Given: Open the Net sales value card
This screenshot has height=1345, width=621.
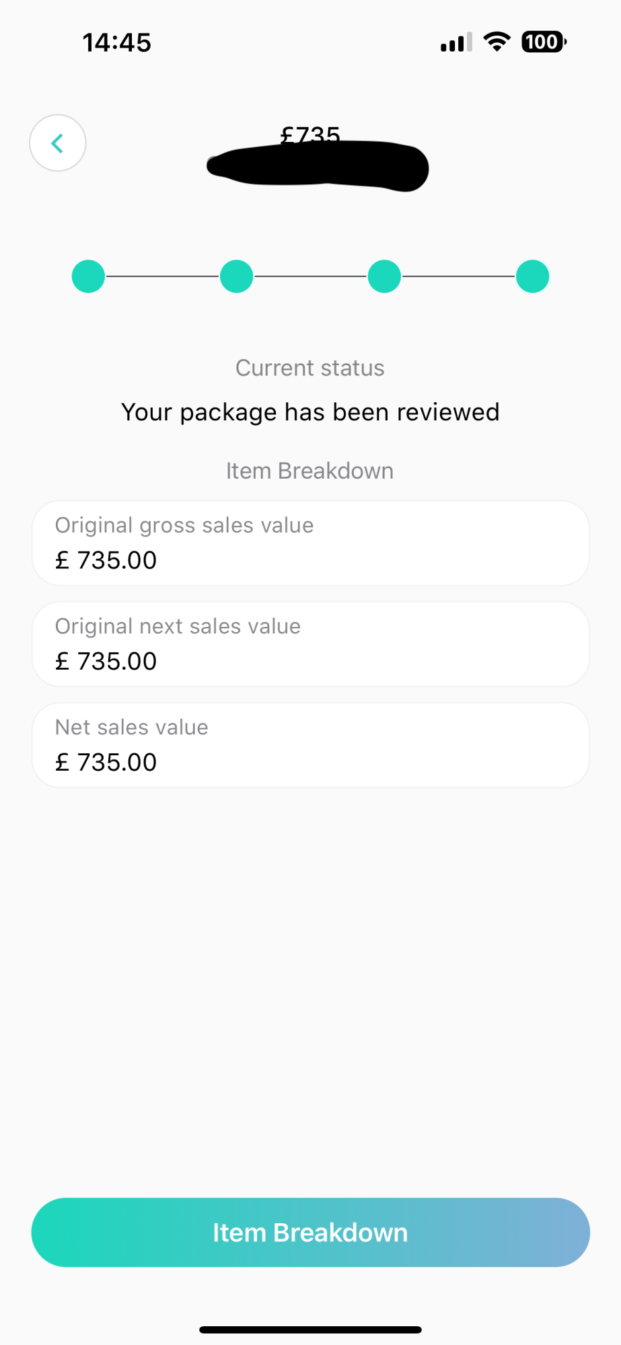Looking at the screenshot, I should pyautogui.click(x=310, y=745).
